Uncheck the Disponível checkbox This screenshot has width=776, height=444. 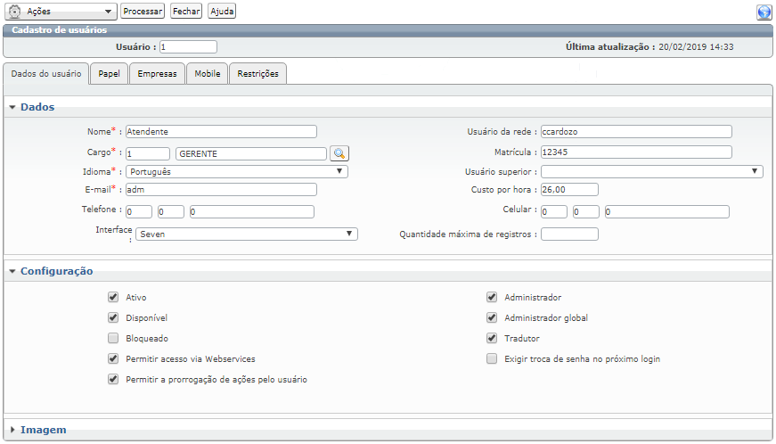(x=113, y=317)
